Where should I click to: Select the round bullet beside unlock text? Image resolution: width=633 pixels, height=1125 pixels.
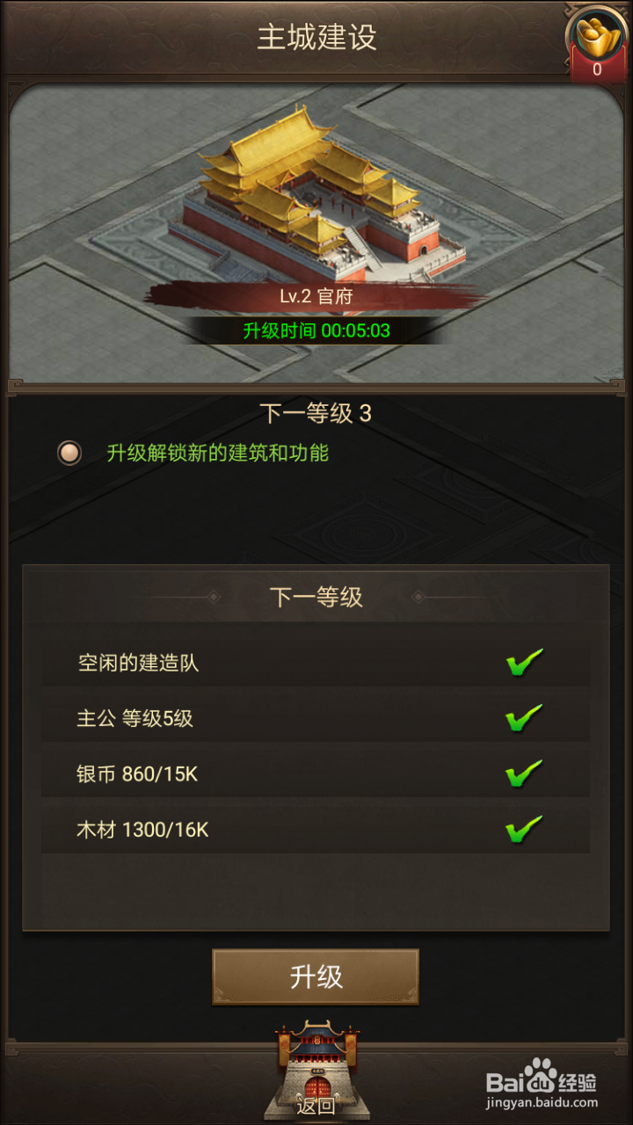[x=69, y=454]
